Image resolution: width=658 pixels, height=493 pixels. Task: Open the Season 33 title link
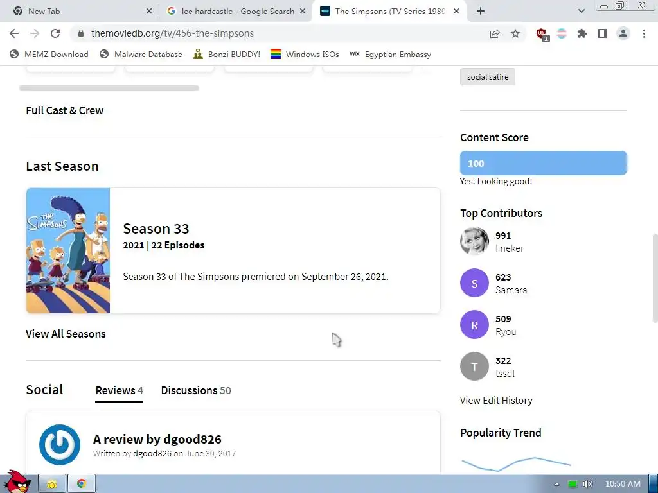point(156,229)
